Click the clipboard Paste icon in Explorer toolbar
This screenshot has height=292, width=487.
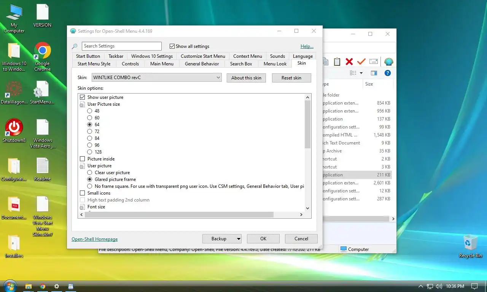coord(337,62)
